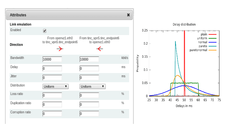Toggle the Link emulation Enabled checkbox
The image size is (226, 132).
coord(45,31)
